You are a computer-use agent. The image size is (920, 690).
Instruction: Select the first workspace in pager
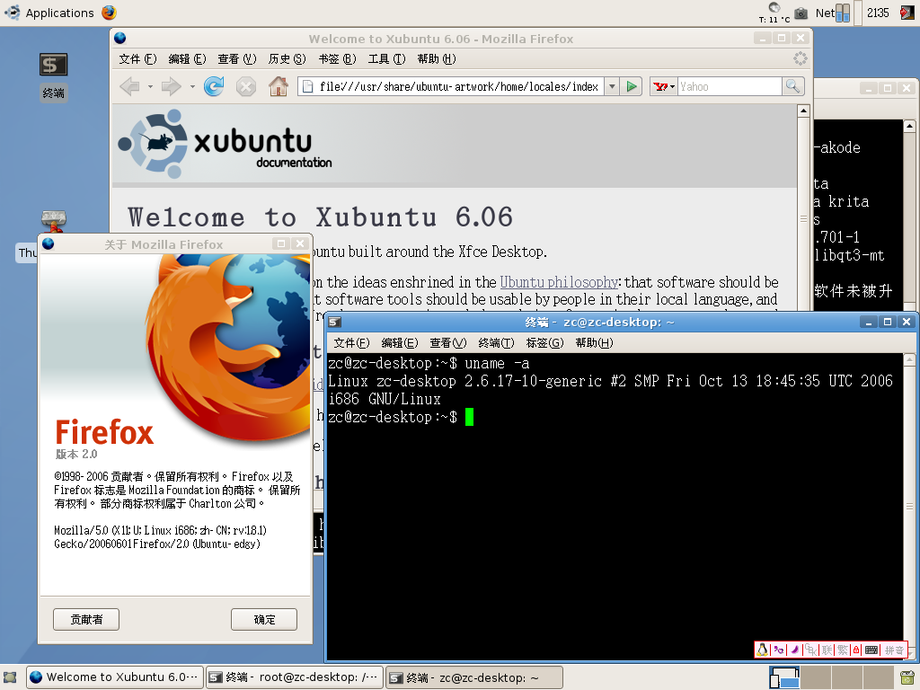coord(784,677)
